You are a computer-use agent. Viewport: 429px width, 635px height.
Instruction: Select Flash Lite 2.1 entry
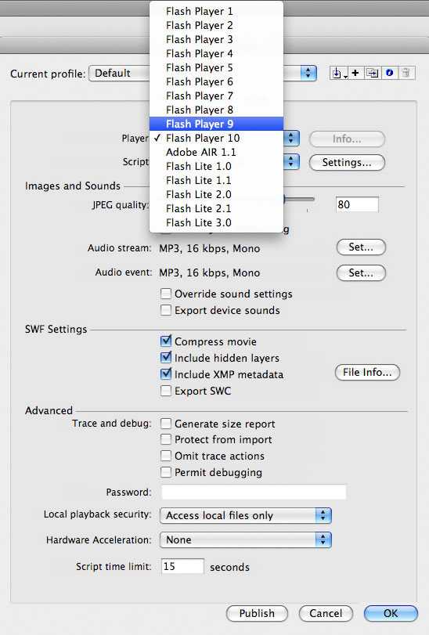[x=216, y=208]
